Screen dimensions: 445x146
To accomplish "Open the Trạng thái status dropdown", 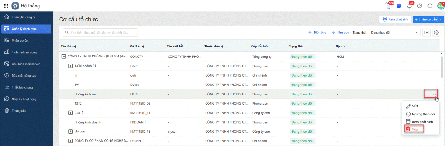I will [x=394, y=32].
